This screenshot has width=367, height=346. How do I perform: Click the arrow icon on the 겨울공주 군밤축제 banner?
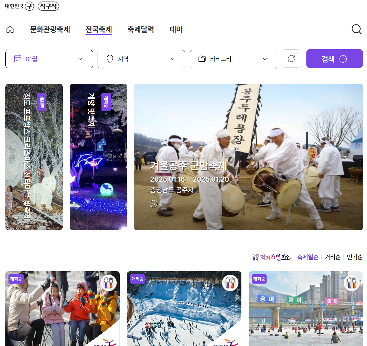click(x=154, y=204)
